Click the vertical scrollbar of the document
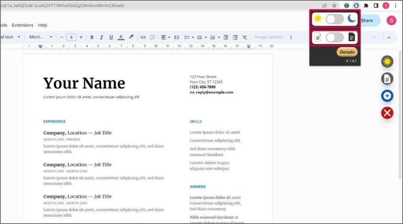 tap(400, 114)
